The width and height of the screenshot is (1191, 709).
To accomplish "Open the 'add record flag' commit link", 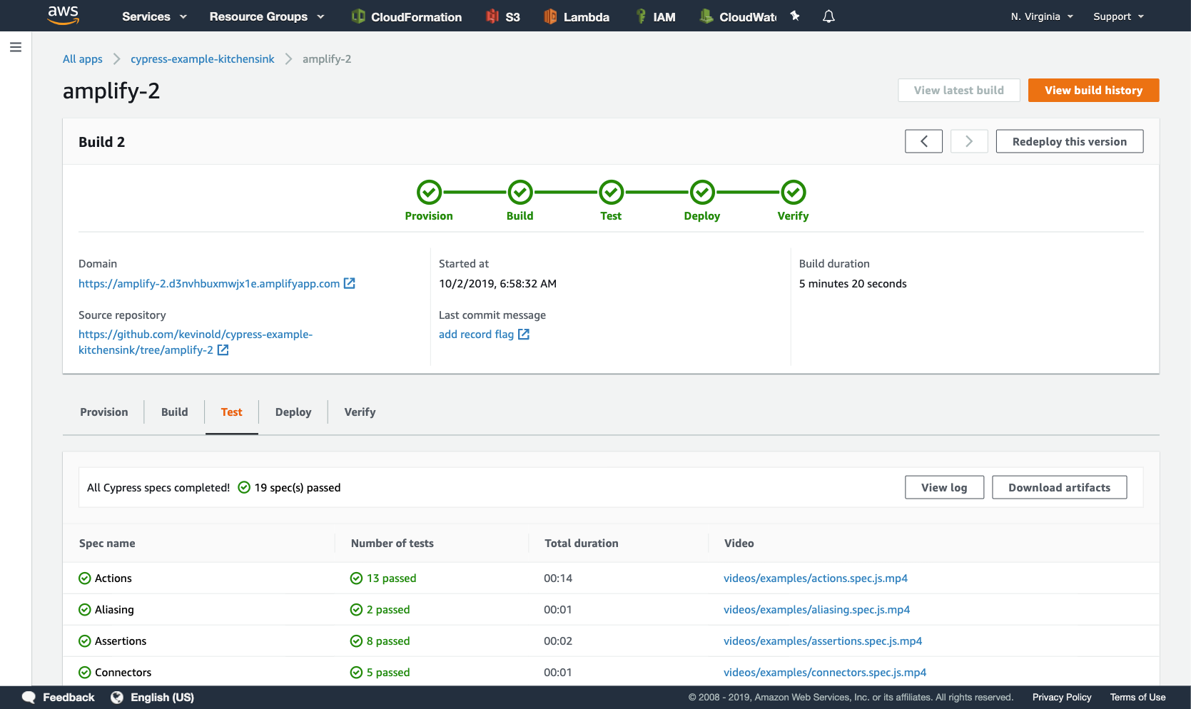I will pyautogui.click(x=477, y=335).
